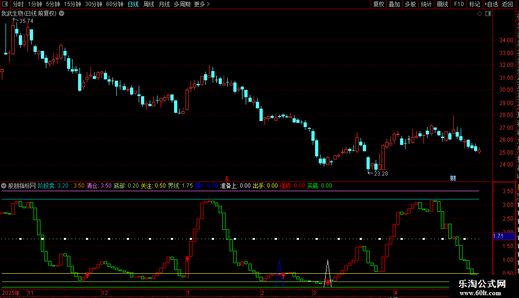
Task: Click the panel layout icon at top-left
Action: coord(5,4)
